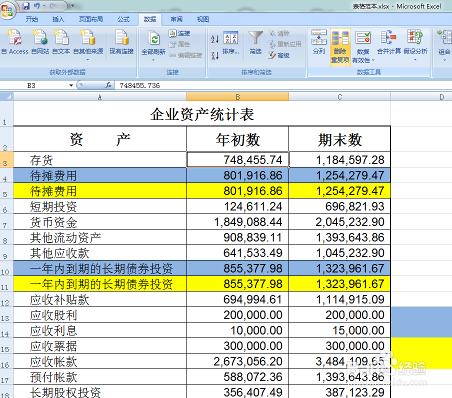The height and width of the screenshot is (398, 452).
Task: Click the cell with 2,045,232.90
Action: click(339, 222)
